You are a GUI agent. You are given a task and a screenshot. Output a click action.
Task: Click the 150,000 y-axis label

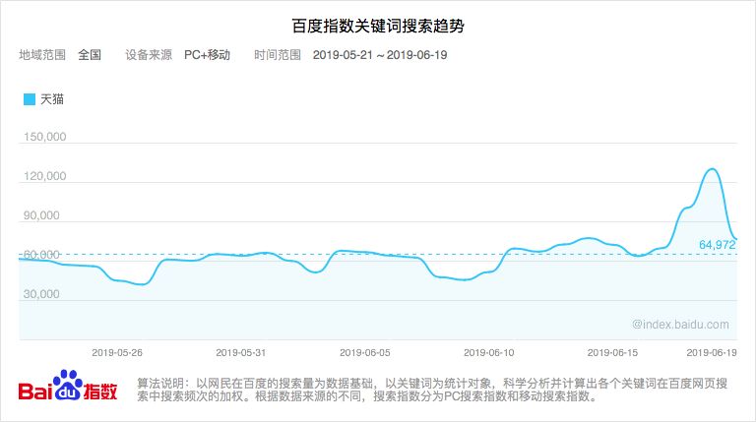click(x=45, y=137)
